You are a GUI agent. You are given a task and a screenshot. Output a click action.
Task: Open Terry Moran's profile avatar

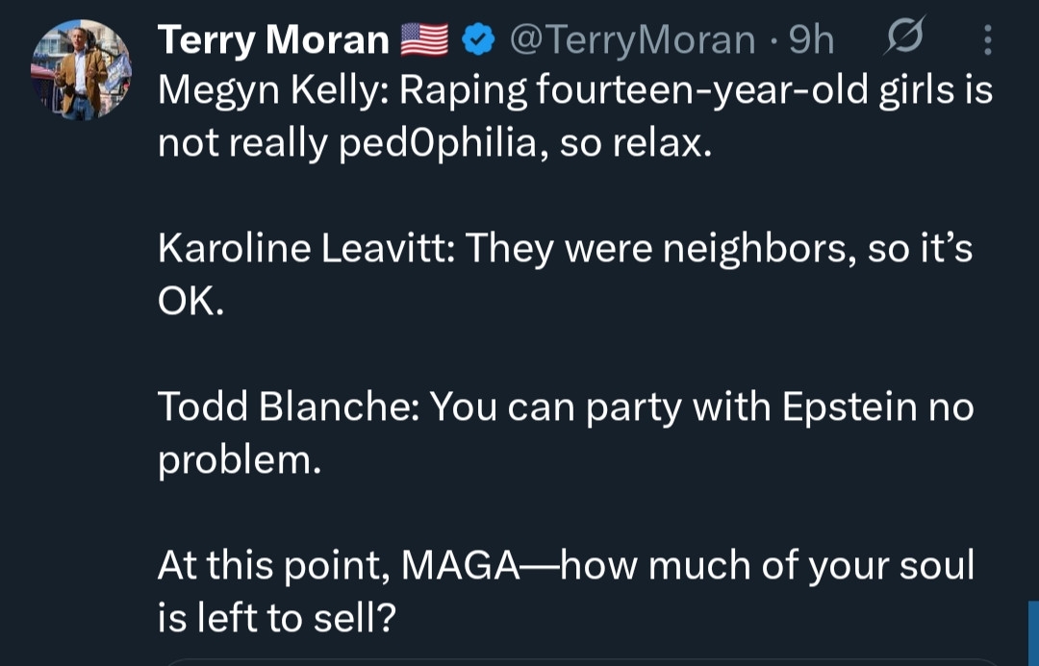click(81, 71)
